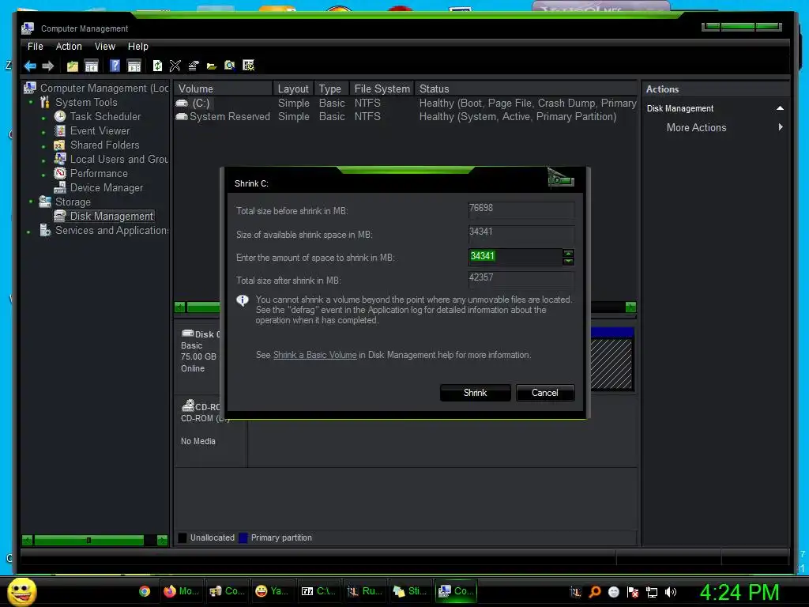Screen dimensions: 809x607
Task: Click the network tray icon
Action: 652,592
